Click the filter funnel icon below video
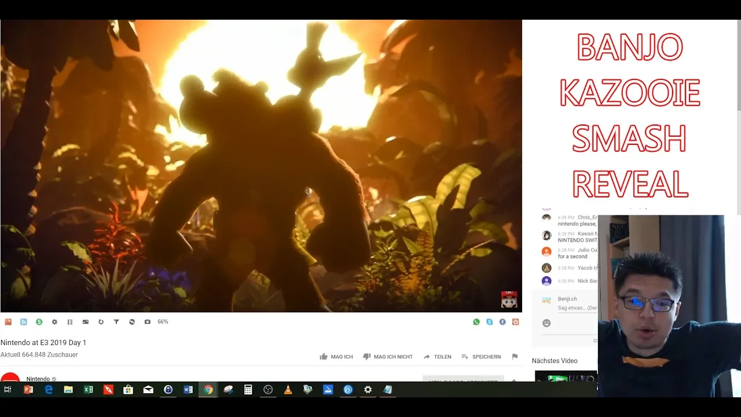This screenshot has height=417, width=741. 116,321
